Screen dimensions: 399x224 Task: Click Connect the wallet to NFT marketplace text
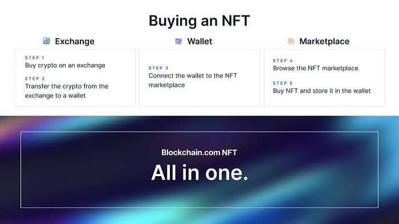click(x=193, y=80)
